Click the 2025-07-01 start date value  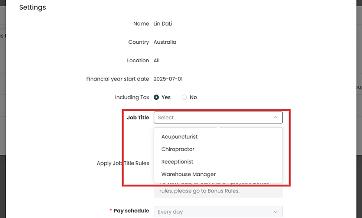168,79
